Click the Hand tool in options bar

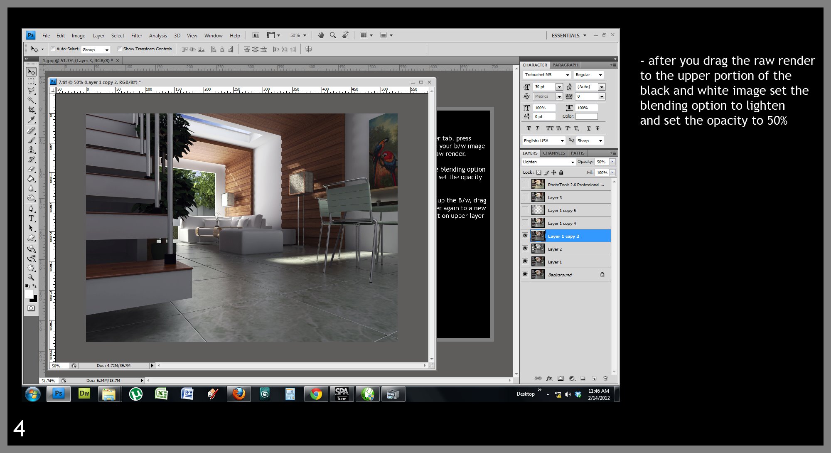click(x=321, y=35)
